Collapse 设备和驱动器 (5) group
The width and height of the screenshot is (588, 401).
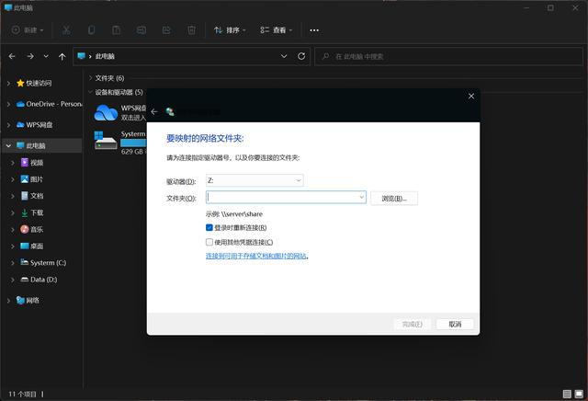90,92
